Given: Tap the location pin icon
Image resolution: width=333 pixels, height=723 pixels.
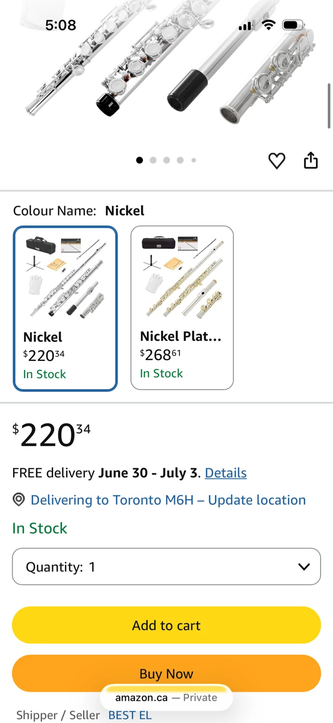Looking at the screenshot, I should click(19, 500).
